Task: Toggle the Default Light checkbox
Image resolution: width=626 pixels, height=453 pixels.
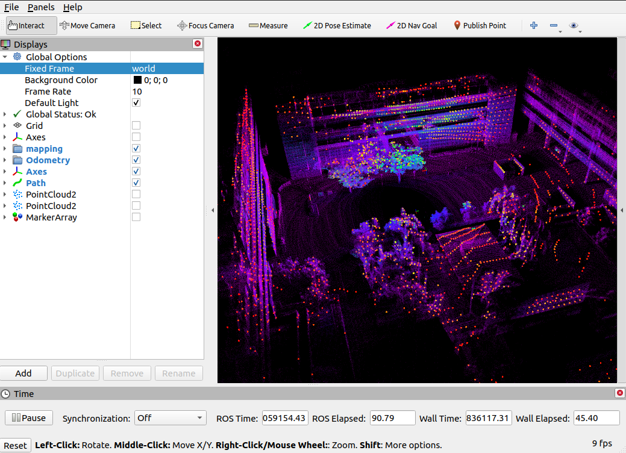Action: point(136,102)
